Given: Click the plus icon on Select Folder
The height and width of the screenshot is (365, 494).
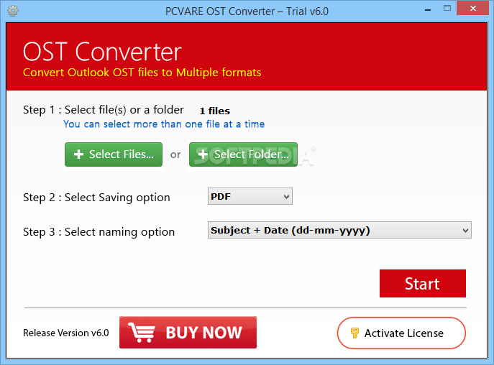Looking at the screenshot, I should click(x=203, y=154).
